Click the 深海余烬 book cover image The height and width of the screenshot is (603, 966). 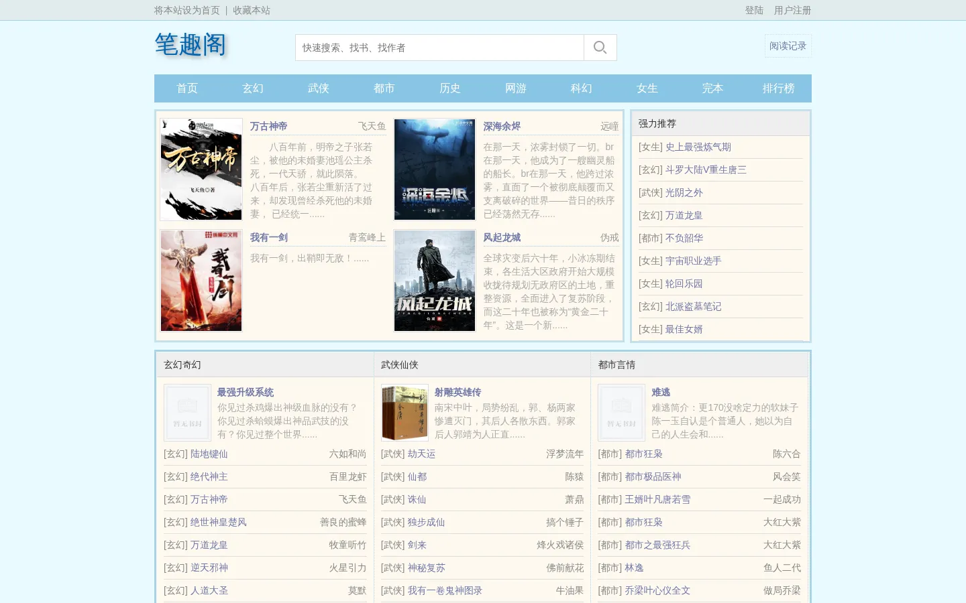pos(435,170)
